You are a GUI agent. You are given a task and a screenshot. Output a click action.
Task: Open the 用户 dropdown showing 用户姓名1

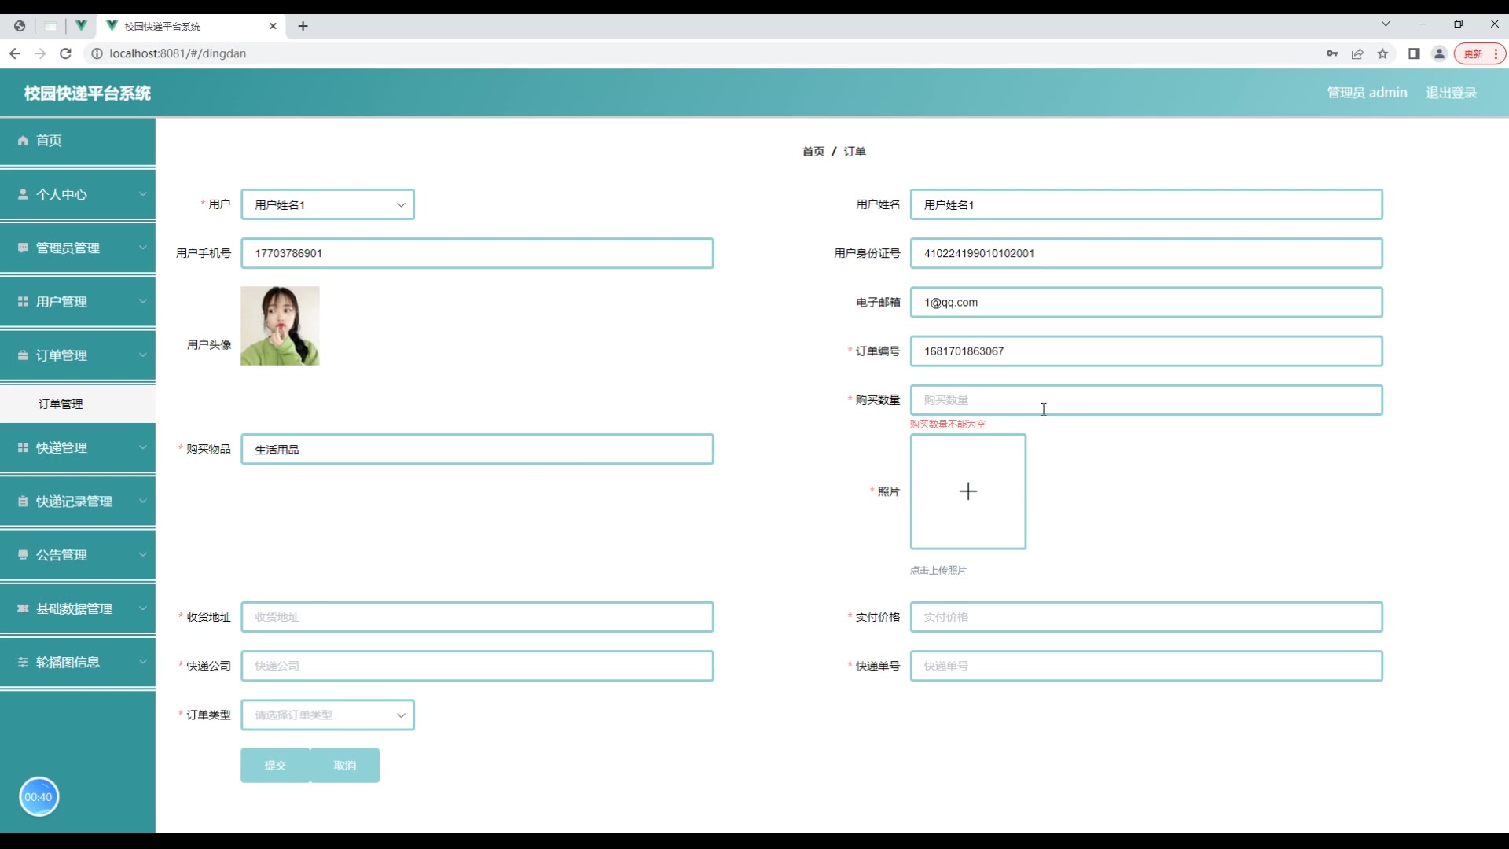click(327, 204)
